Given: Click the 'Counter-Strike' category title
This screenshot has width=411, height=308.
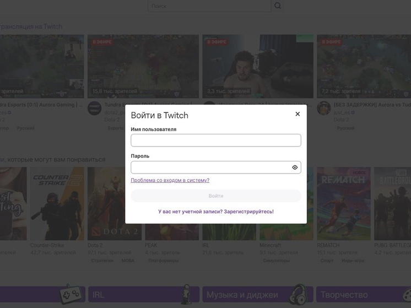Looking at the screenshot, I should 47,245.
